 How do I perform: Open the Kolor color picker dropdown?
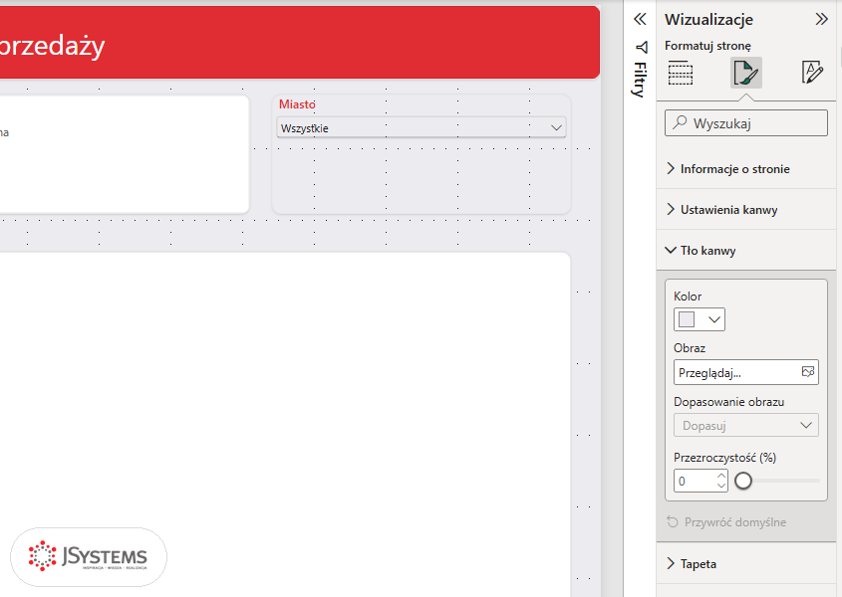(x=700, y=319)
